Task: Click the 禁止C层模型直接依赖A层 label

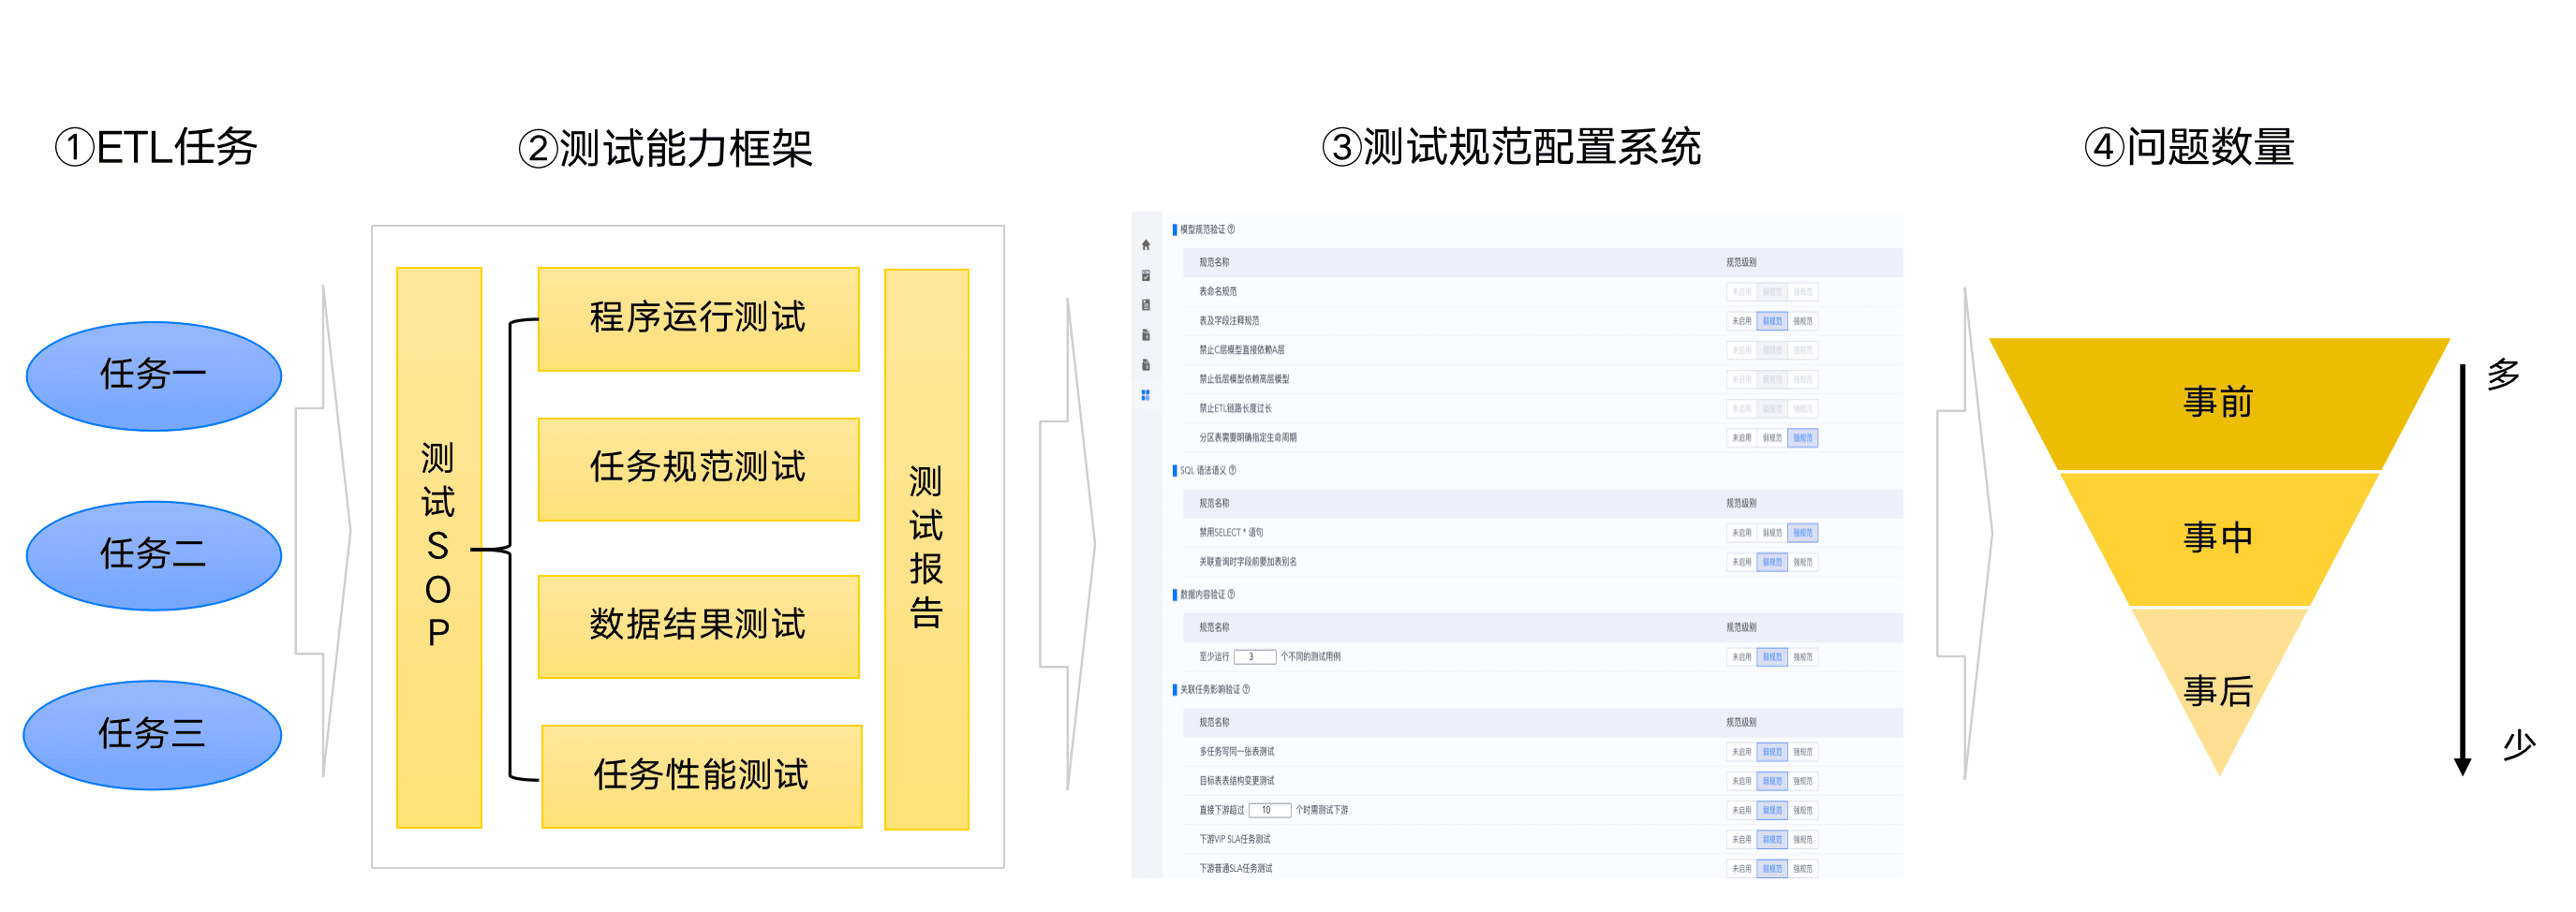Action: pyautogui.click(x=1242, y=350)
